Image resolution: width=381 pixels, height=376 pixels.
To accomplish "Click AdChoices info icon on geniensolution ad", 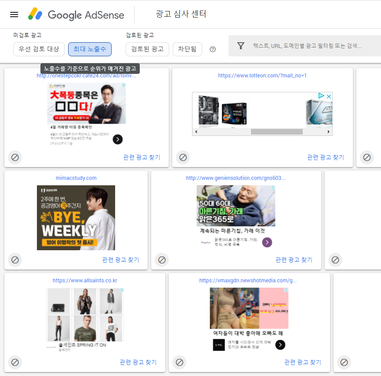I will point(273,187).
